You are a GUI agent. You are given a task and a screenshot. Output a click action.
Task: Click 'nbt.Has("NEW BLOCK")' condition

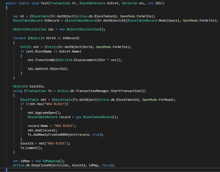tap(48, 104)
